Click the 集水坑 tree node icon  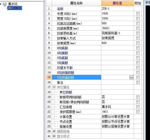(5, 4)
